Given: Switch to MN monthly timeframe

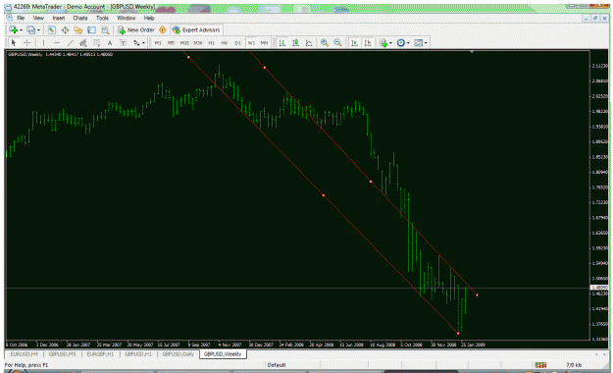Looking at the screenshot, I should pos(264,43).
